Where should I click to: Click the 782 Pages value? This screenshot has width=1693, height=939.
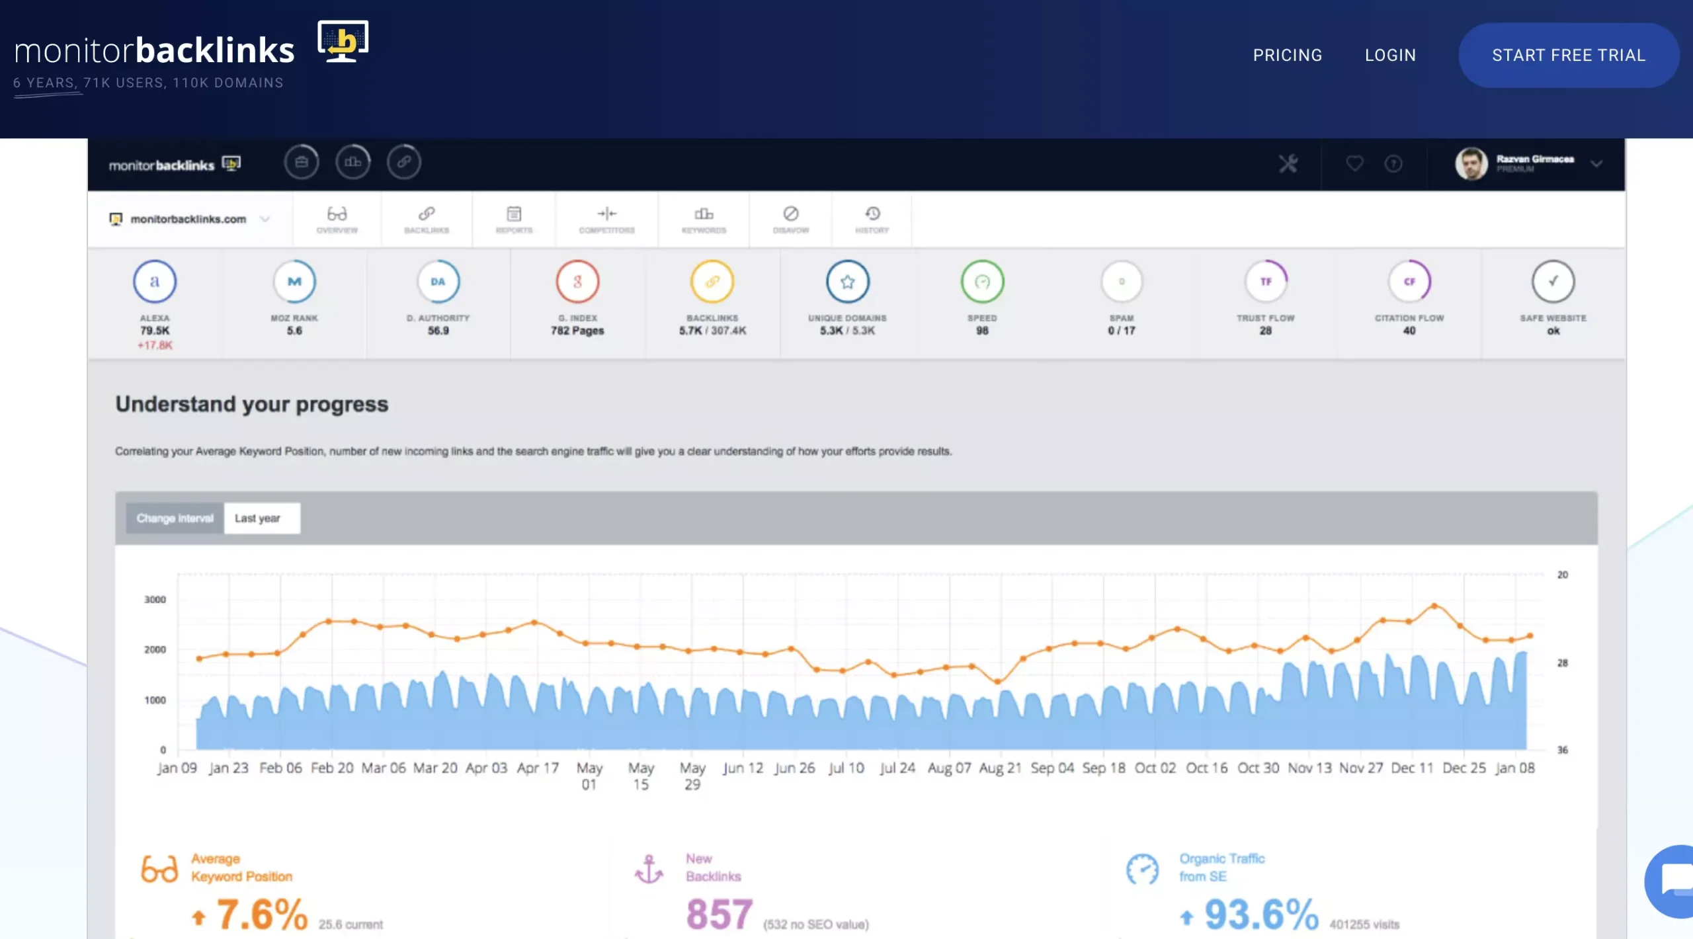pos(577,331)
